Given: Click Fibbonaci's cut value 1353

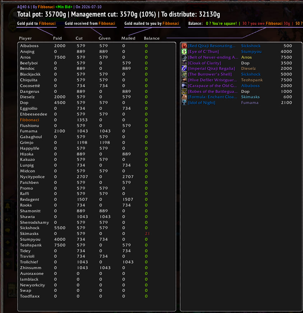Looking at the screenshot, I should click(82, 120).
